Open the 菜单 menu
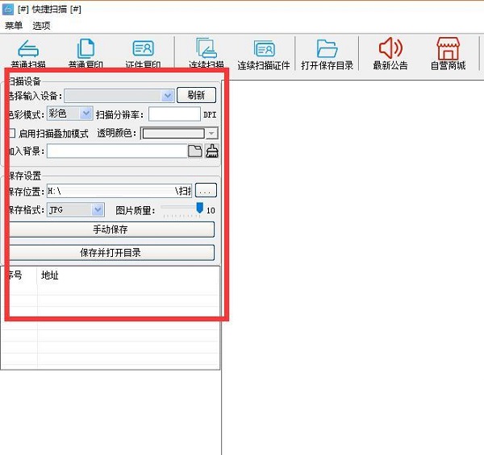The height and width of the screenshot is (455, 484). 14,26
